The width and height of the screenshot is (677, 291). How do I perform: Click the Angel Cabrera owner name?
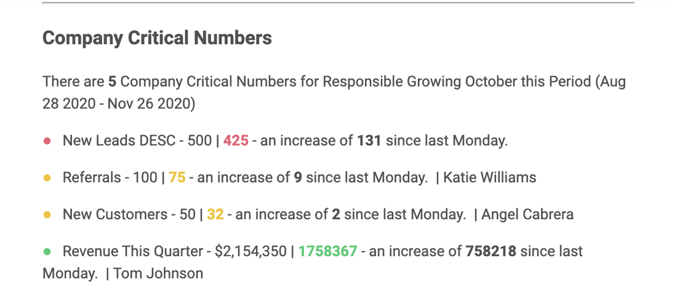coord(527,214)
